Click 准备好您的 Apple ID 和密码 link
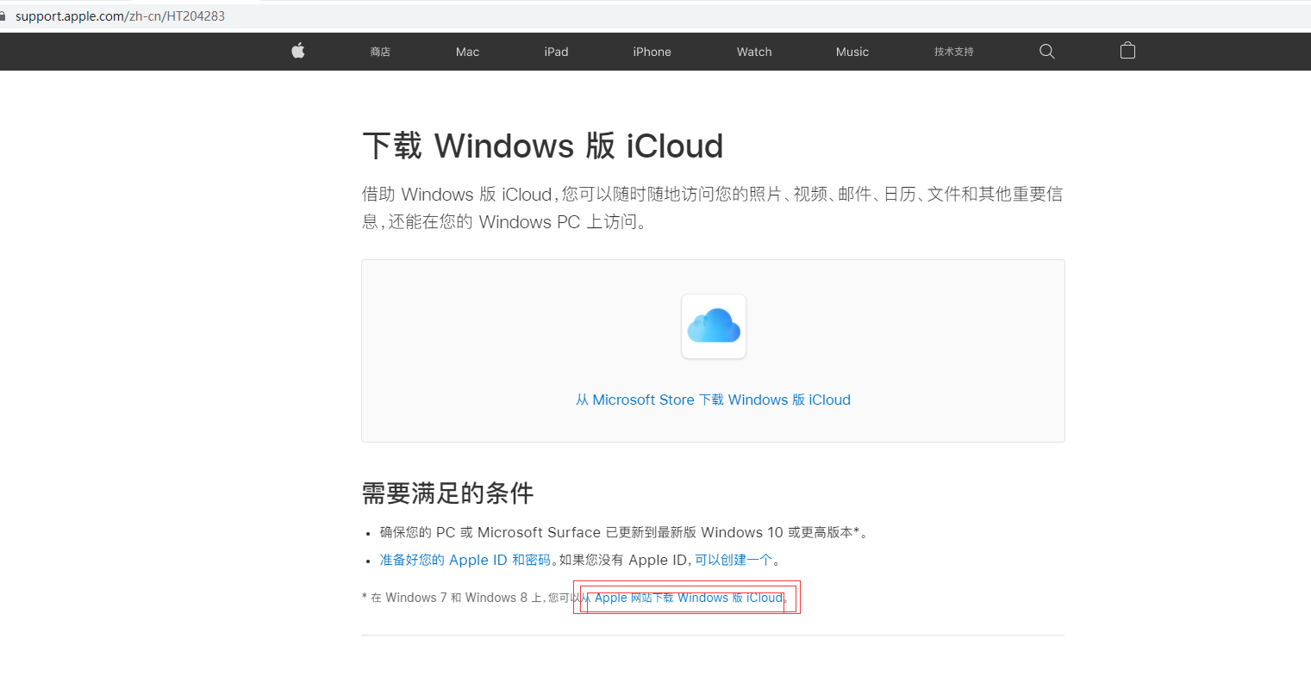This screenshot has height=676, width=1311. pos(465,560)
